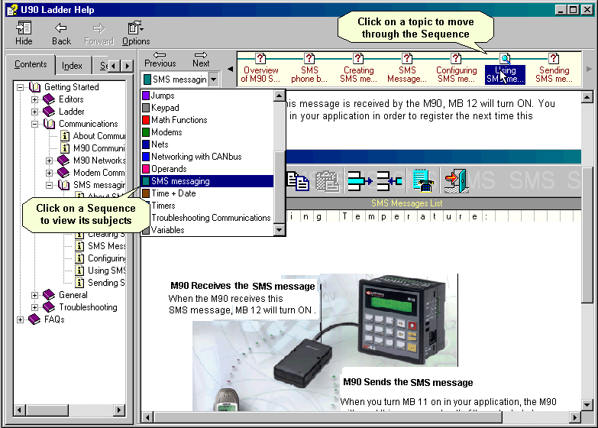
Task: Expand the Troubleshooting tree node
Action: tap(35, 307)
